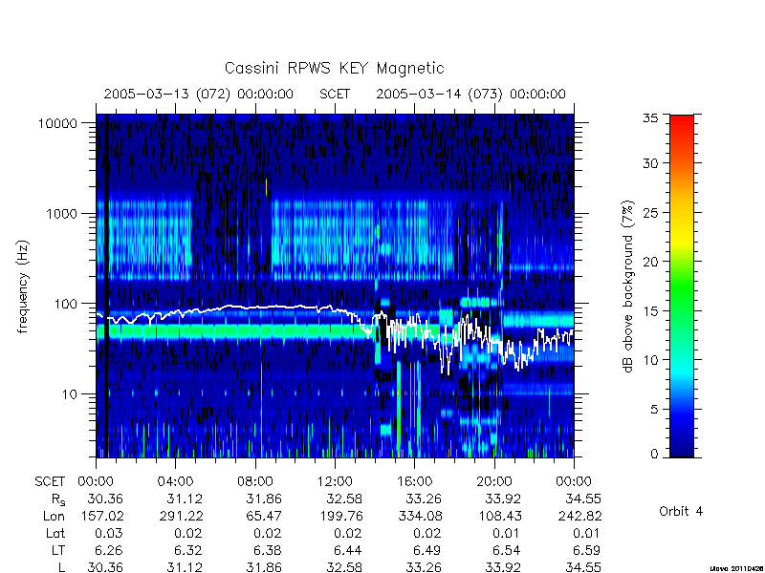Click the 20:00 time axis label
This screenshot has height=573, width=765.
click(493, 482)
